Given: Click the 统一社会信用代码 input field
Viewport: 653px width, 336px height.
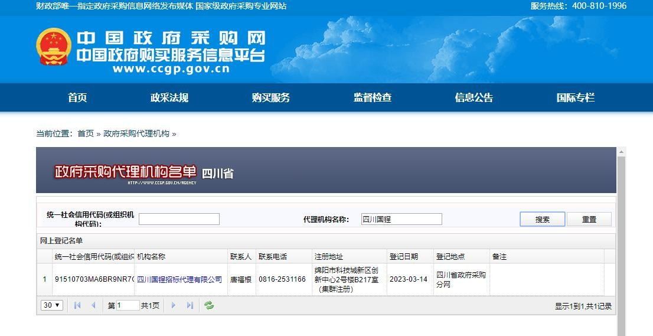Looking at the screenshot, I should point(179,219).
